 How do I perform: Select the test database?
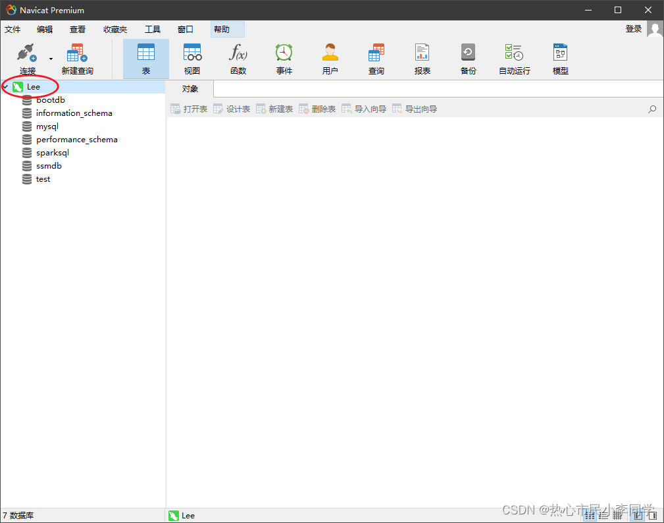[x=43, y=179]
